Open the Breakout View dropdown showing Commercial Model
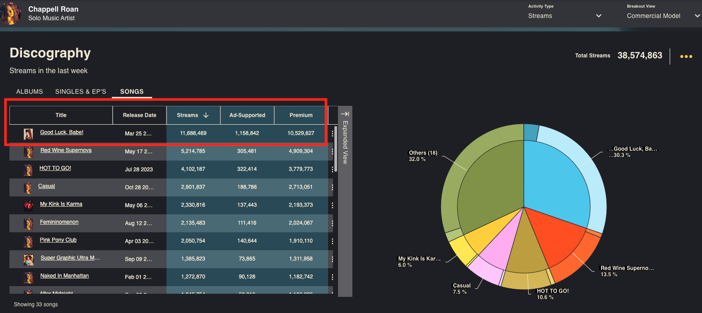The height and width of the screenshot is (313, 702). (x=663, y=16)
